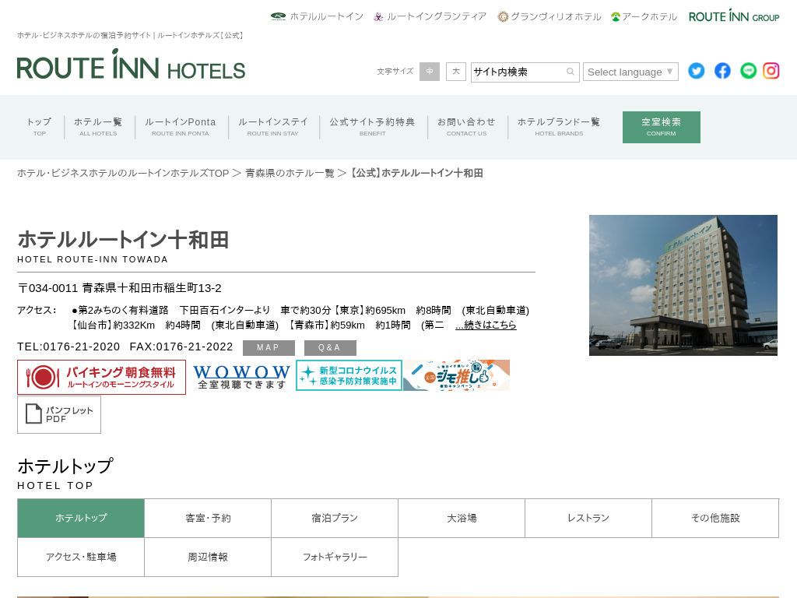Open the 新型コロナウイルス感染予防対策 banner
Viewport: 797px width, 598px height.
(349, 375)
